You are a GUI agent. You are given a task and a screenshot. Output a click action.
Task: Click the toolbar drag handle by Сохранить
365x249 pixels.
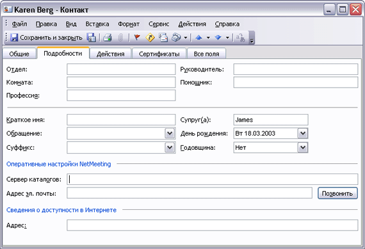click(x=6, y=38)
